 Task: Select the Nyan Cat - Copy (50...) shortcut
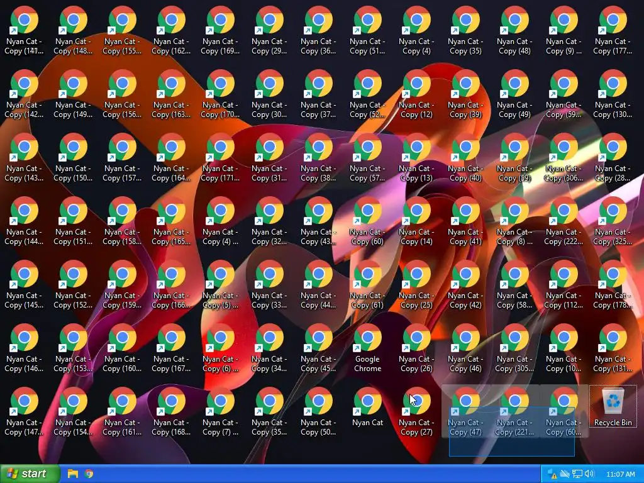coord(318,411)
